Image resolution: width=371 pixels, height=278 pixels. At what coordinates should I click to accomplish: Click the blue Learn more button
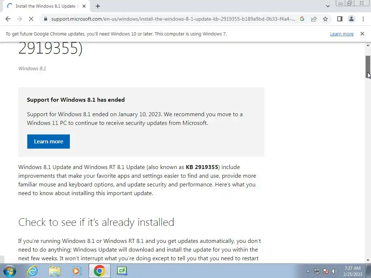[49, 142]
